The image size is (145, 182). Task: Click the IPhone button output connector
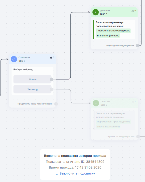51,79
